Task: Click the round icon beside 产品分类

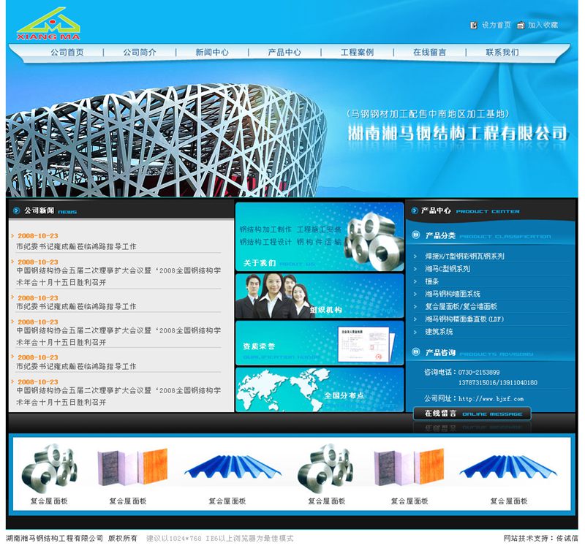Action: [x=416, y=236]
